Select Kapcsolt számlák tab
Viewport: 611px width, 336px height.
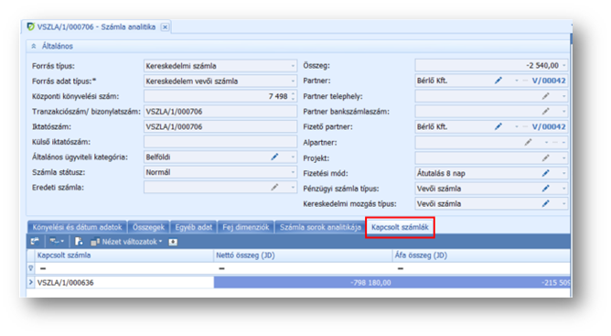tap(400, 227)
